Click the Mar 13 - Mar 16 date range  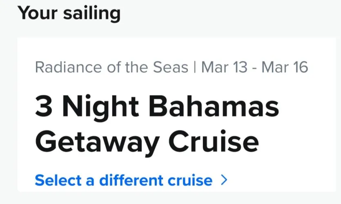point(254,67)
